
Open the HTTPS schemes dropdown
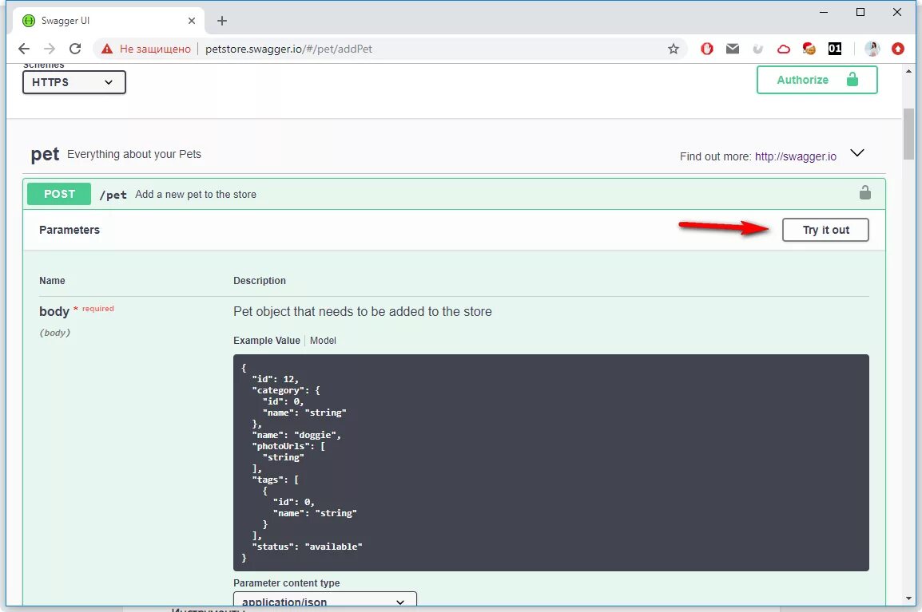tap(74, 82)
